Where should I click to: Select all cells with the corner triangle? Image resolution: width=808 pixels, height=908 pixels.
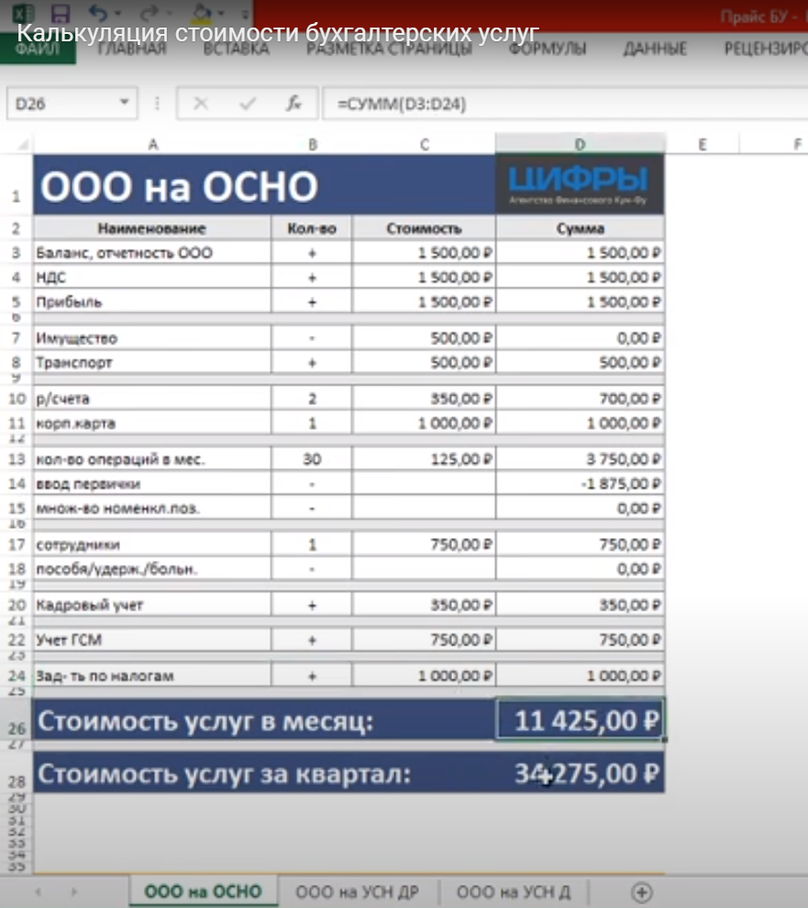tap(22, 144)
